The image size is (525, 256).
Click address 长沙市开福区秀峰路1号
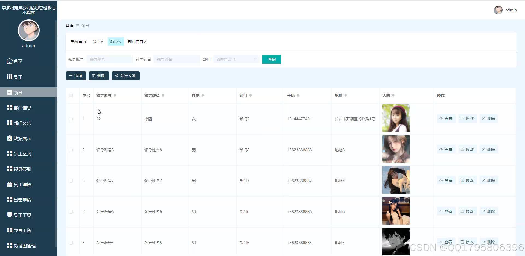(x=355, y=119)
